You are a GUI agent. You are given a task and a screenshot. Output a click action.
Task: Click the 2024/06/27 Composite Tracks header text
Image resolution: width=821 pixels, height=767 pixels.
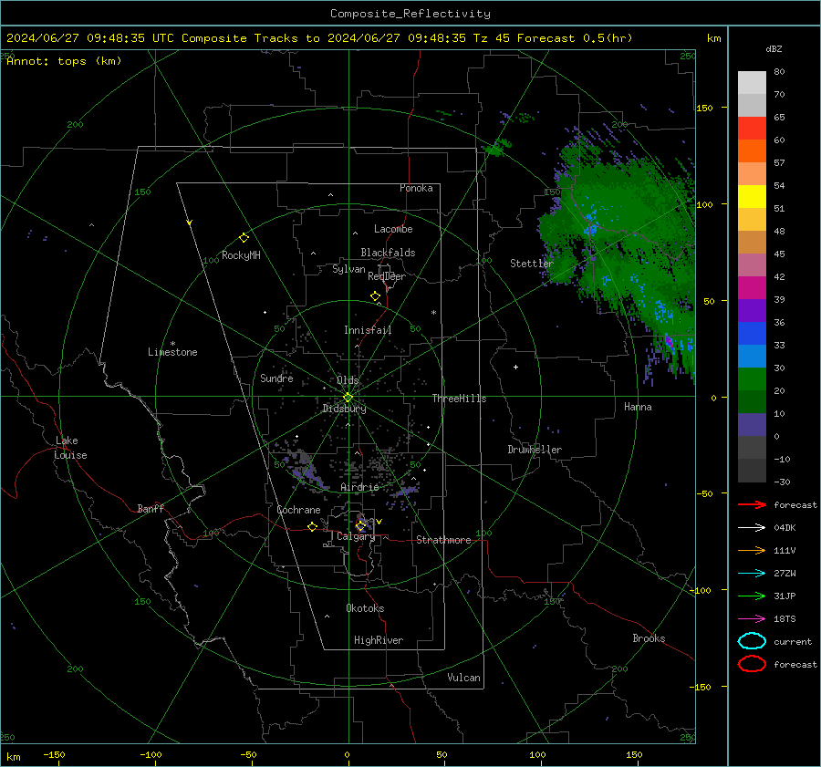pyautogui.click(x=319, y=38)
